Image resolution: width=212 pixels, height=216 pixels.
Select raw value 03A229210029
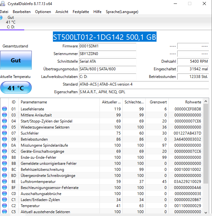point(187,182)
